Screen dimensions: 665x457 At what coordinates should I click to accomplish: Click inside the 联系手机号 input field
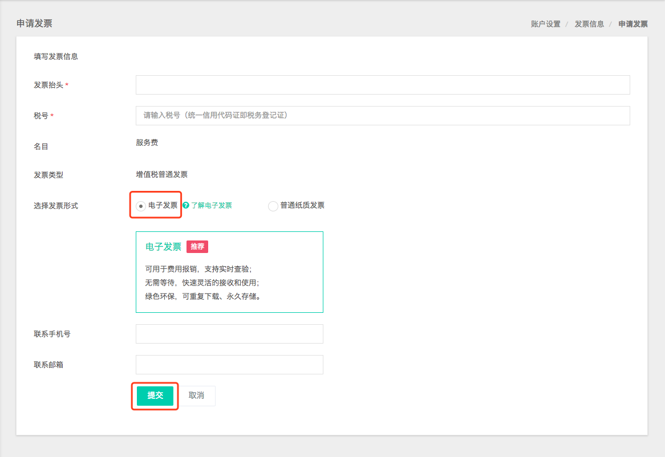tap(229, 333)
